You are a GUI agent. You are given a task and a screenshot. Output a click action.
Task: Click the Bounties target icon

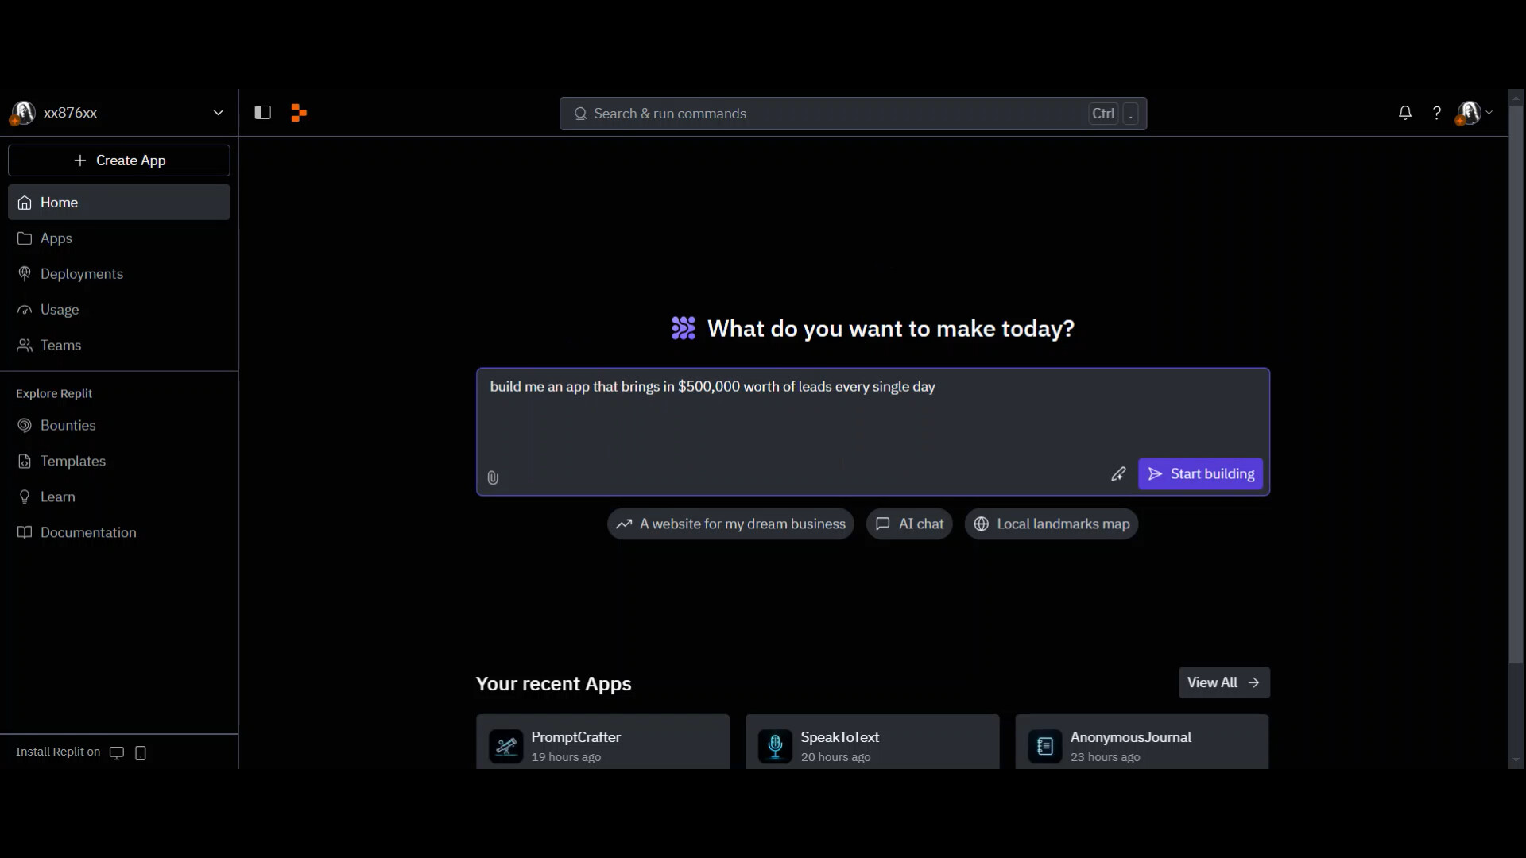[25, 426]
